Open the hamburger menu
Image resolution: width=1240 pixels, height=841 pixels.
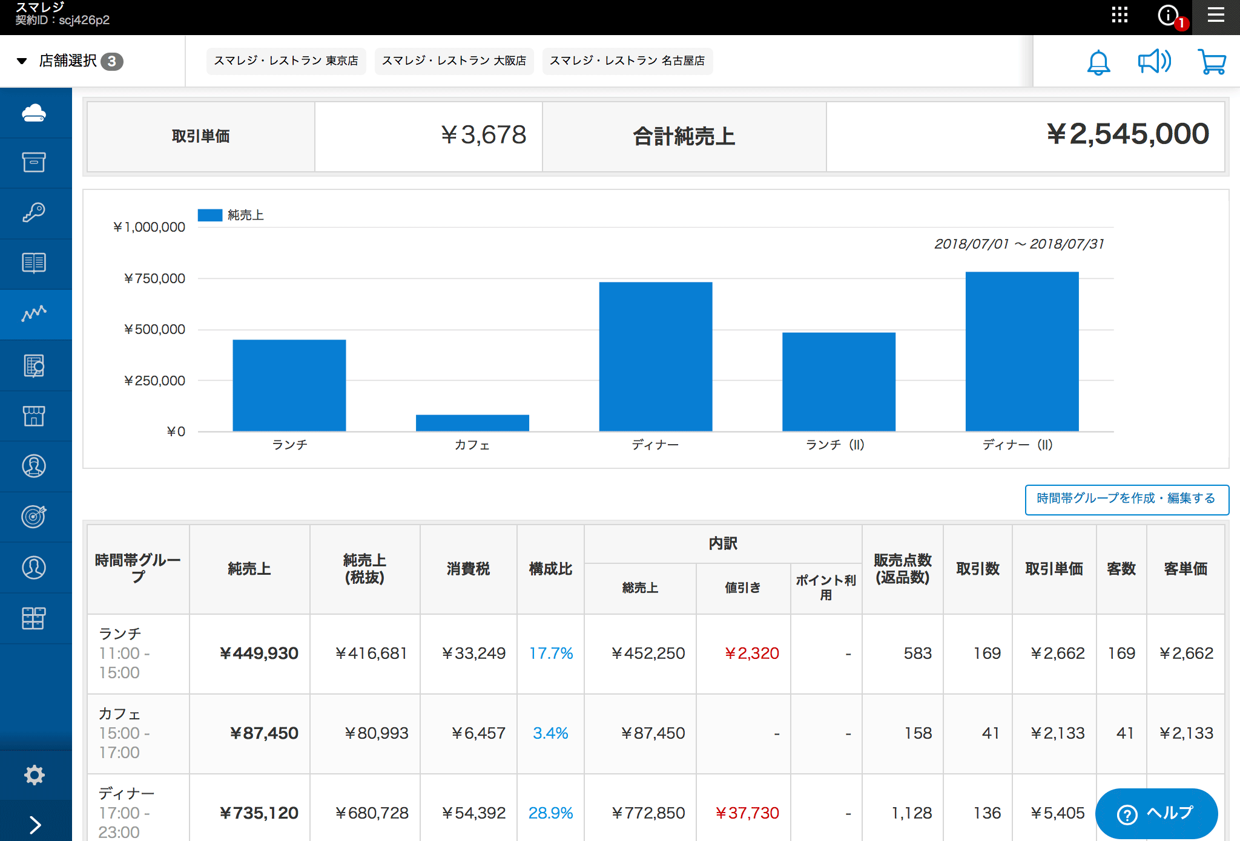coord(1216,15)
